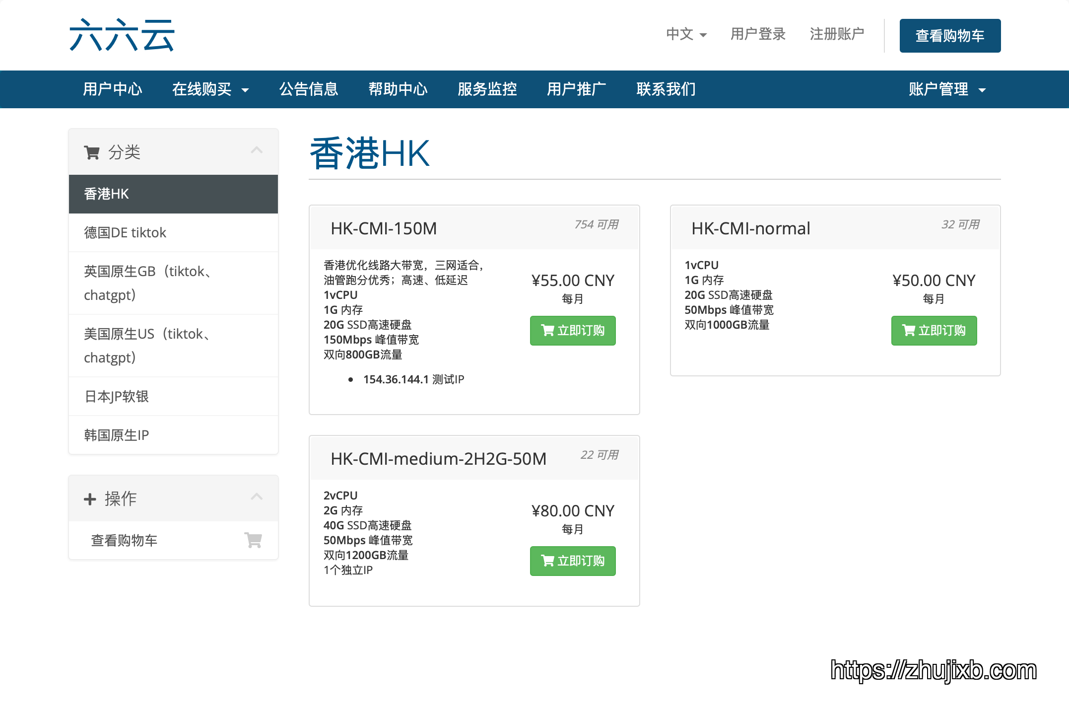
Task: Click the grey cart icon in 操作 panel
Action: point(253,540)
